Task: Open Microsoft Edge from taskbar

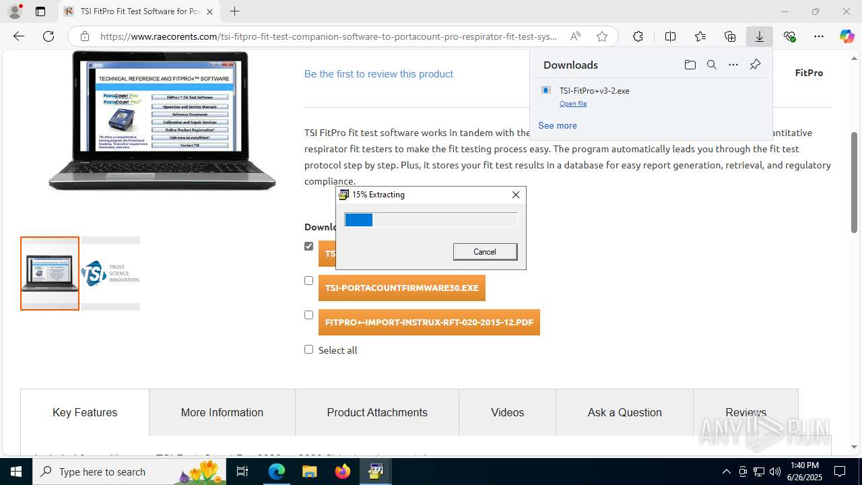Action: [x=277, y=472]
